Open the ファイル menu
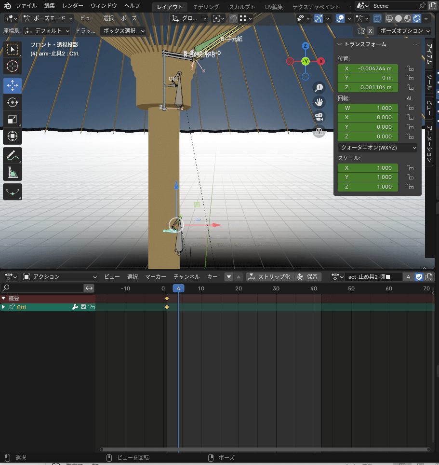 pos(27,6)
